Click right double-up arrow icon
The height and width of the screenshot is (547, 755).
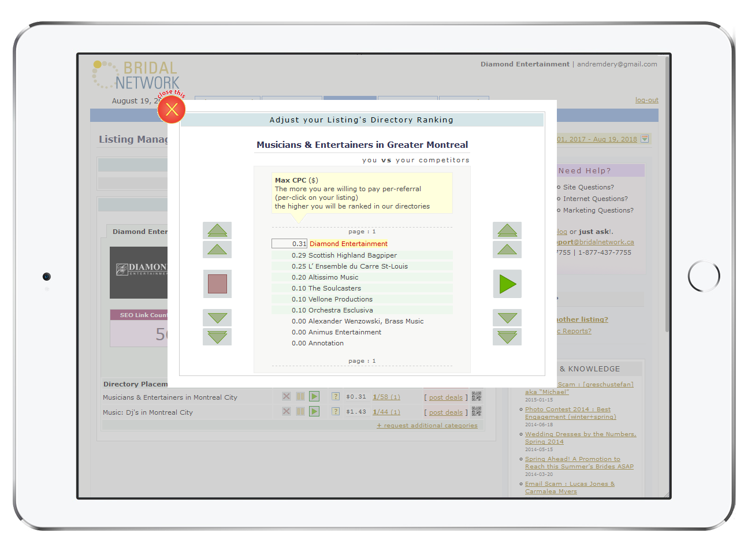(507, 230)
